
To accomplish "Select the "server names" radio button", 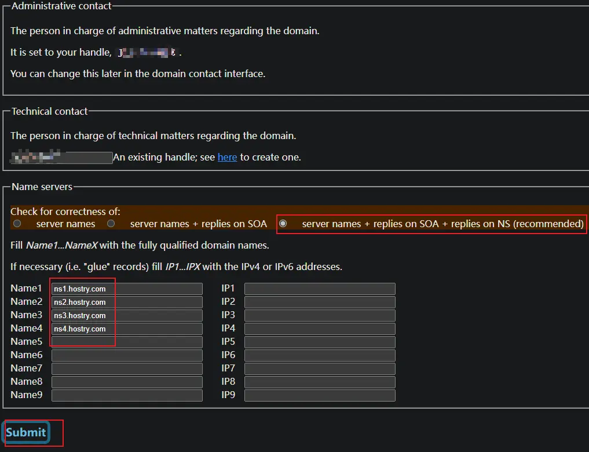I will (17, 224).
